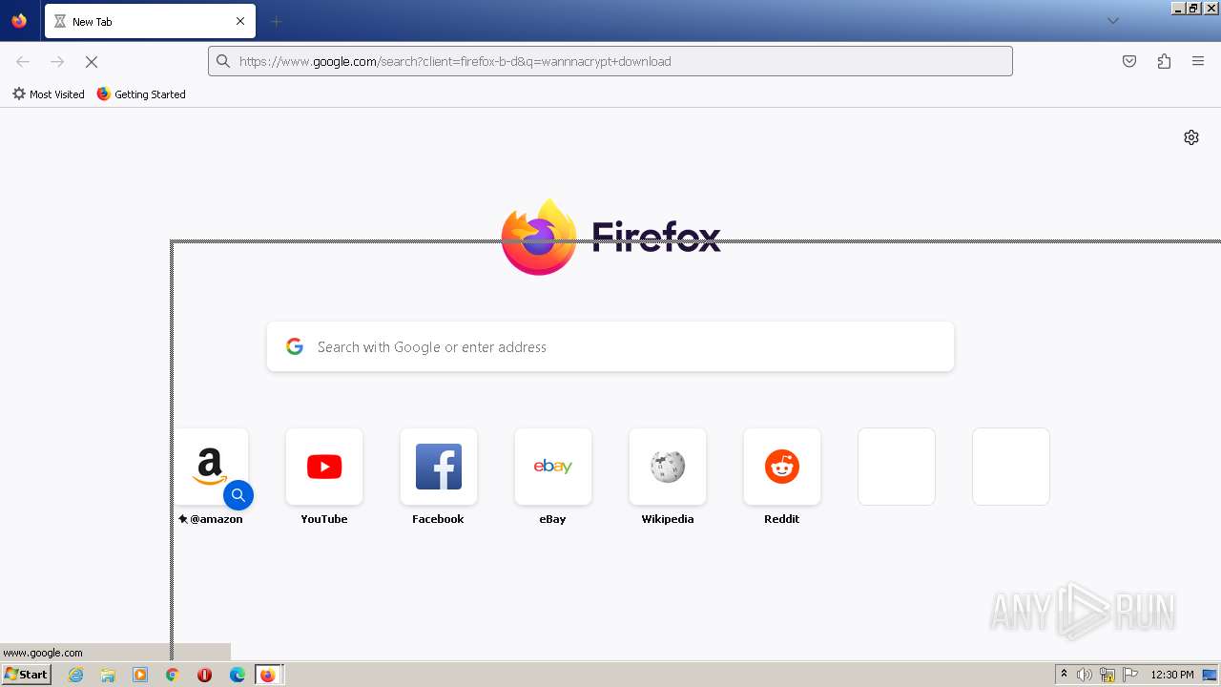Viewport: 1221px width, 687px height.
Task: Click the search magnifier in address bar
Action: pyautogui.click(x=223, y=61)
